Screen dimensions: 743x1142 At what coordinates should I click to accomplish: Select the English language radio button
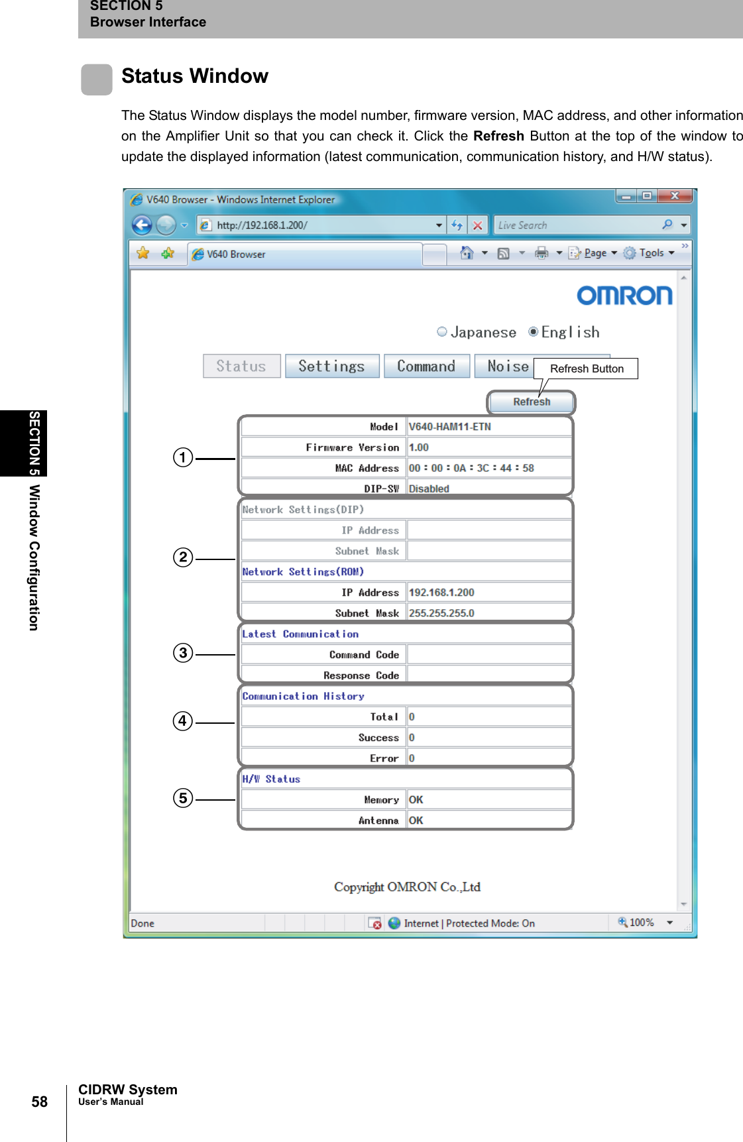pos(533,331)
